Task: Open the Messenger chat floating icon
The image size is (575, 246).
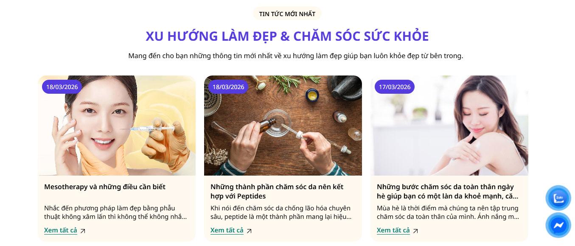Action: (x=558, y=225)
